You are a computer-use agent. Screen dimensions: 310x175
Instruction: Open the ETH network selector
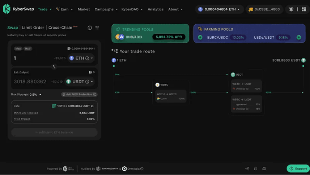(x=220, y=9)
